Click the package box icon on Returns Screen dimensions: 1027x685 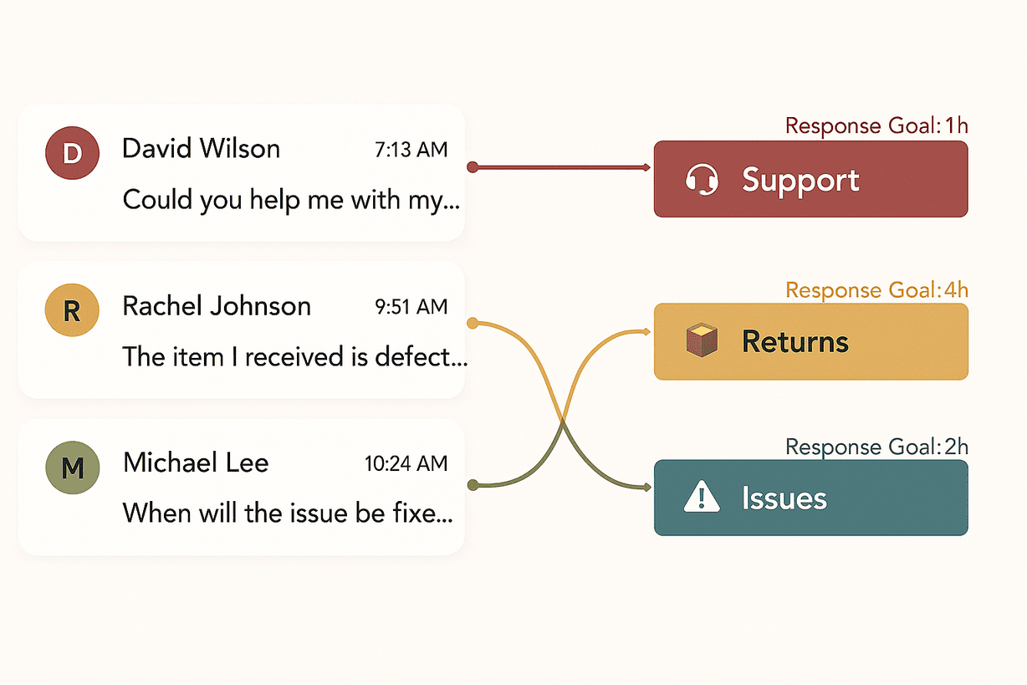coord(702,341)
